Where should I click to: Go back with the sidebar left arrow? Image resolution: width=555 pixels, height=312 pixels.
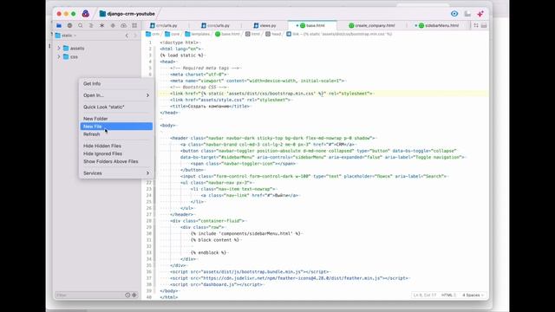[127, 36]
